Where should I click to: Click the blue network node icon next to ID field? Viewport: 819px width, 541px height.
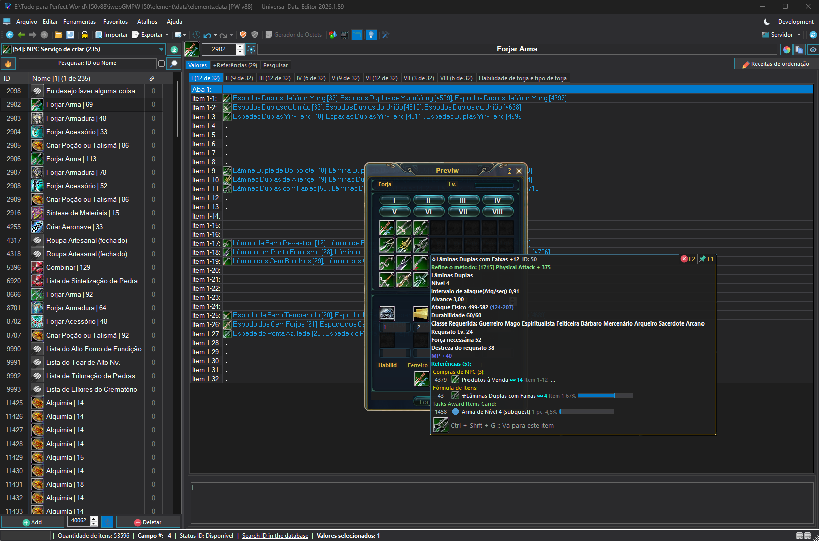[251, 49]
